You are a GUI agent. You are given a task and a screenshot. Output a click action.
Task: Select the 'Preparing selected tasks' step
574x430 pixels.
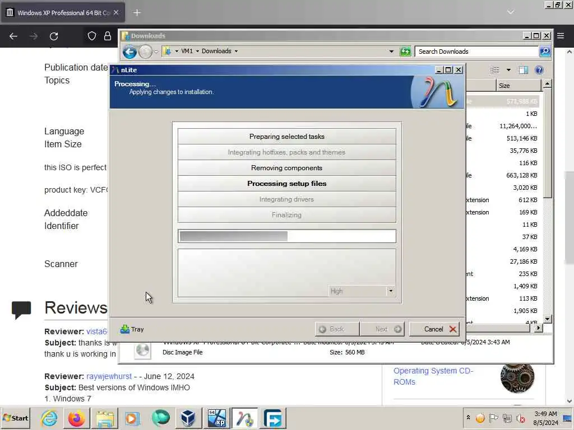point(286,137)
